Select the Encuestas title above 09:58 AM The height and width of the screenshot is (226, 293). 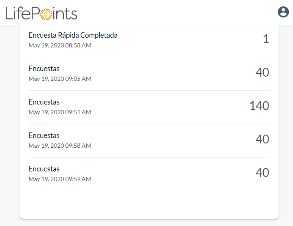(x=44, y=135)
